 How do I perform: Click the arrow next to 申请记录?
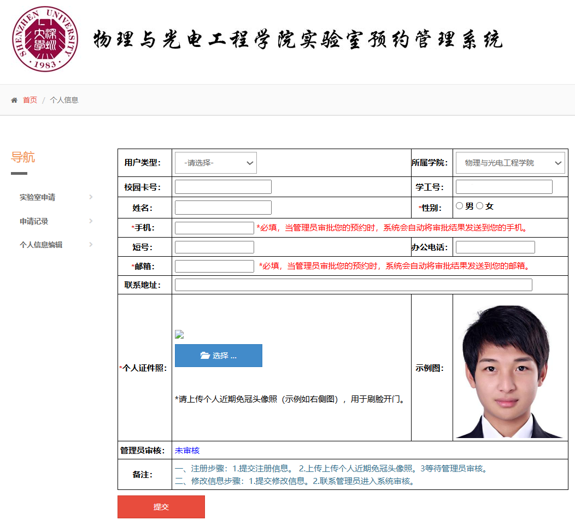click(91, 221)
